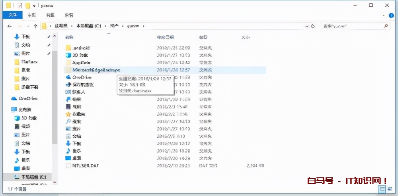Open the 共享 ribbon tab
This screenshot has width=398, height=196.
[x=50, y=15]
